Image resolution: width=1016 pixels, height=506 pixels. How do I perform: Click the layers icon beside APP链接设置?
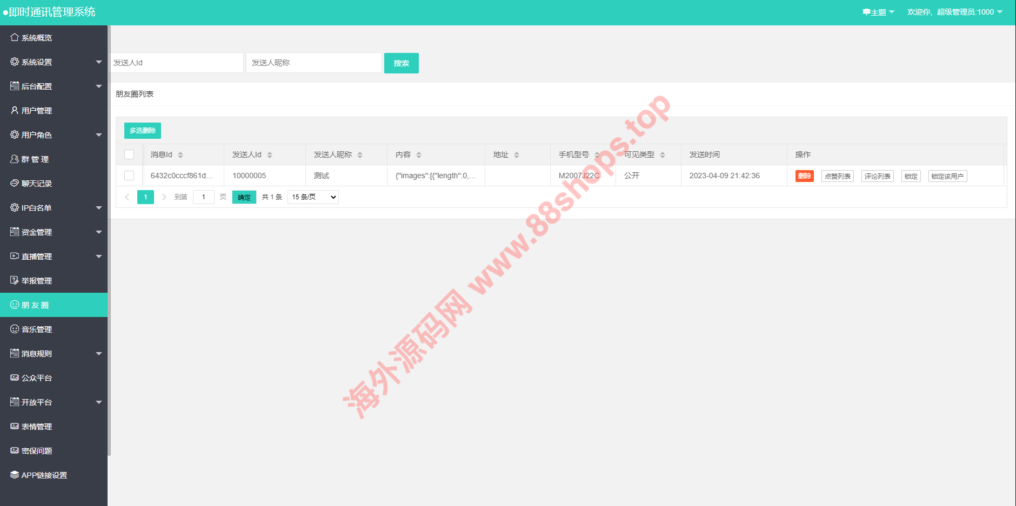(x=15, y=475)
